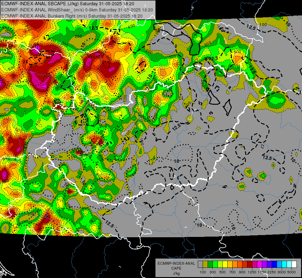This screenshot has width=302, height=278.
Task: Select the pure blue legend swatch
Action: [x=275, y=264]
